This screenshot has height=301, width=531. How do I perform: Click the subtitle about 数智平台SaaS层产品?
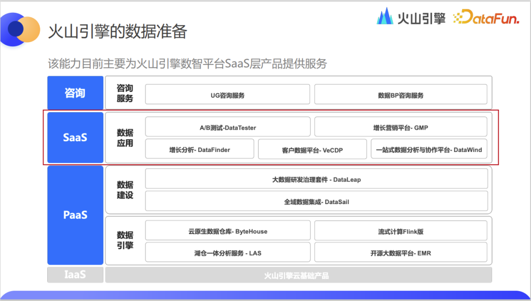tap(187, 63)
